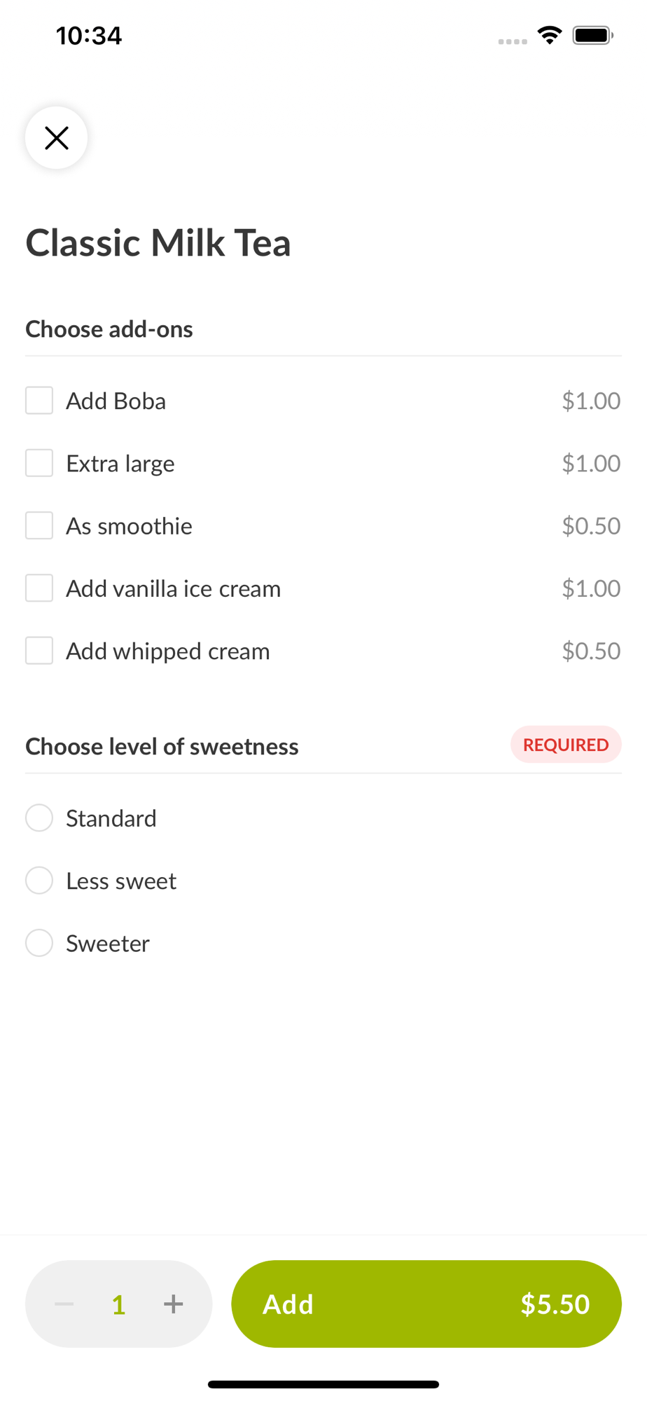
Task: Close the Classic Milk Tea options screen
Action: [56, 138]
